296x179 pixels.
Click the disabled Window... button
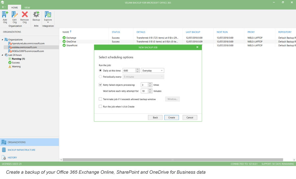pos(172,99)
